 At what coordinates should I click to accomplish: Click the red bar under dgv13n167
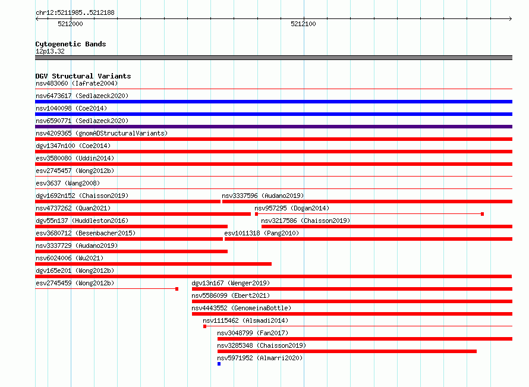(352, 289)
